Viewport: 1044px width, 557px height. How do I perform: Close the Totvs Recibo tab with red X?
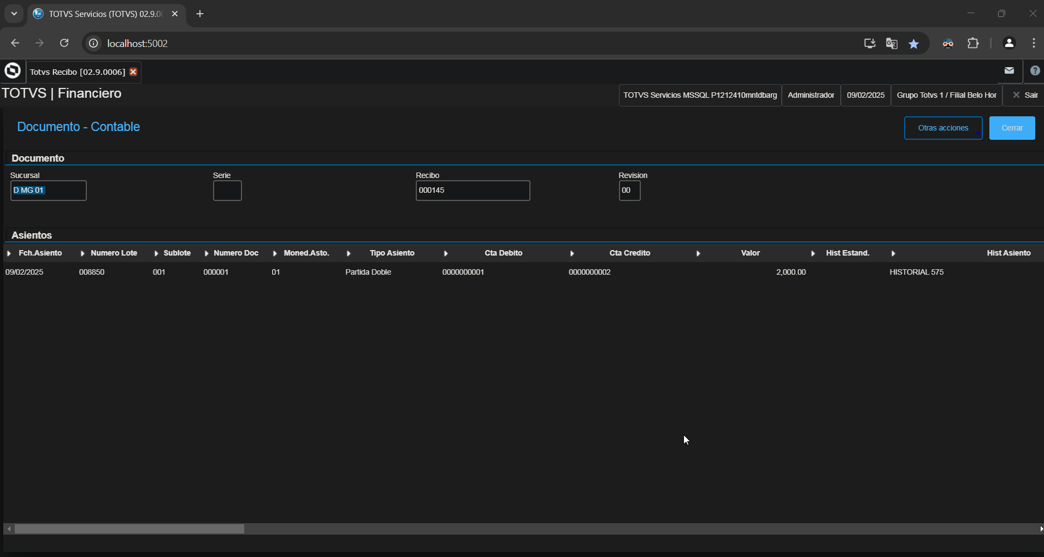[x=133, y=72]
